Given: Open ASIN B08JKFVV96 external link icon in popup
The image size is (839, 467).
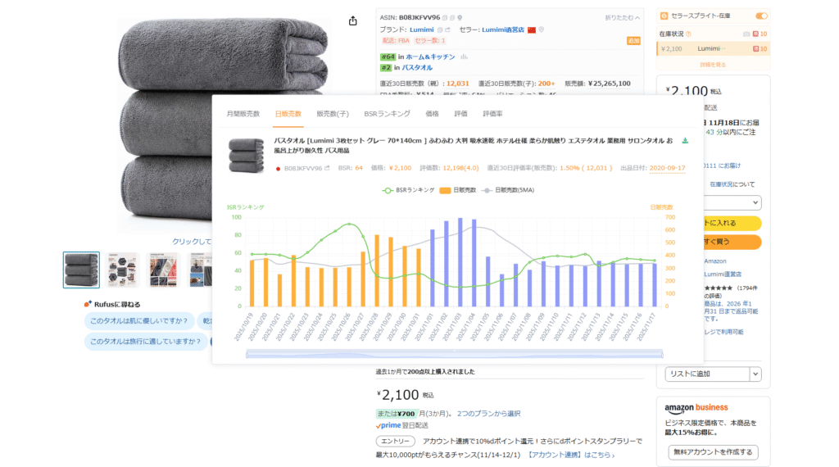Looking at the screenshot, I should [x=327, y=168].
